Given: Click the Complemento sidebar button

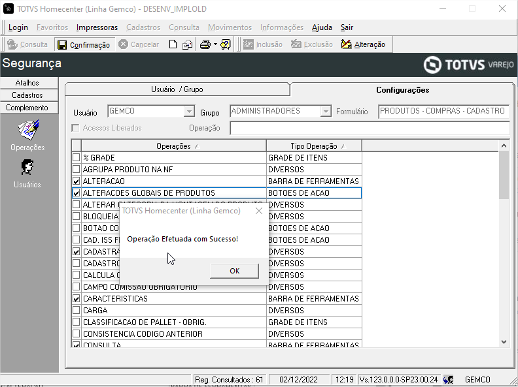Looking at the screenshot, I should click(27, 108).
